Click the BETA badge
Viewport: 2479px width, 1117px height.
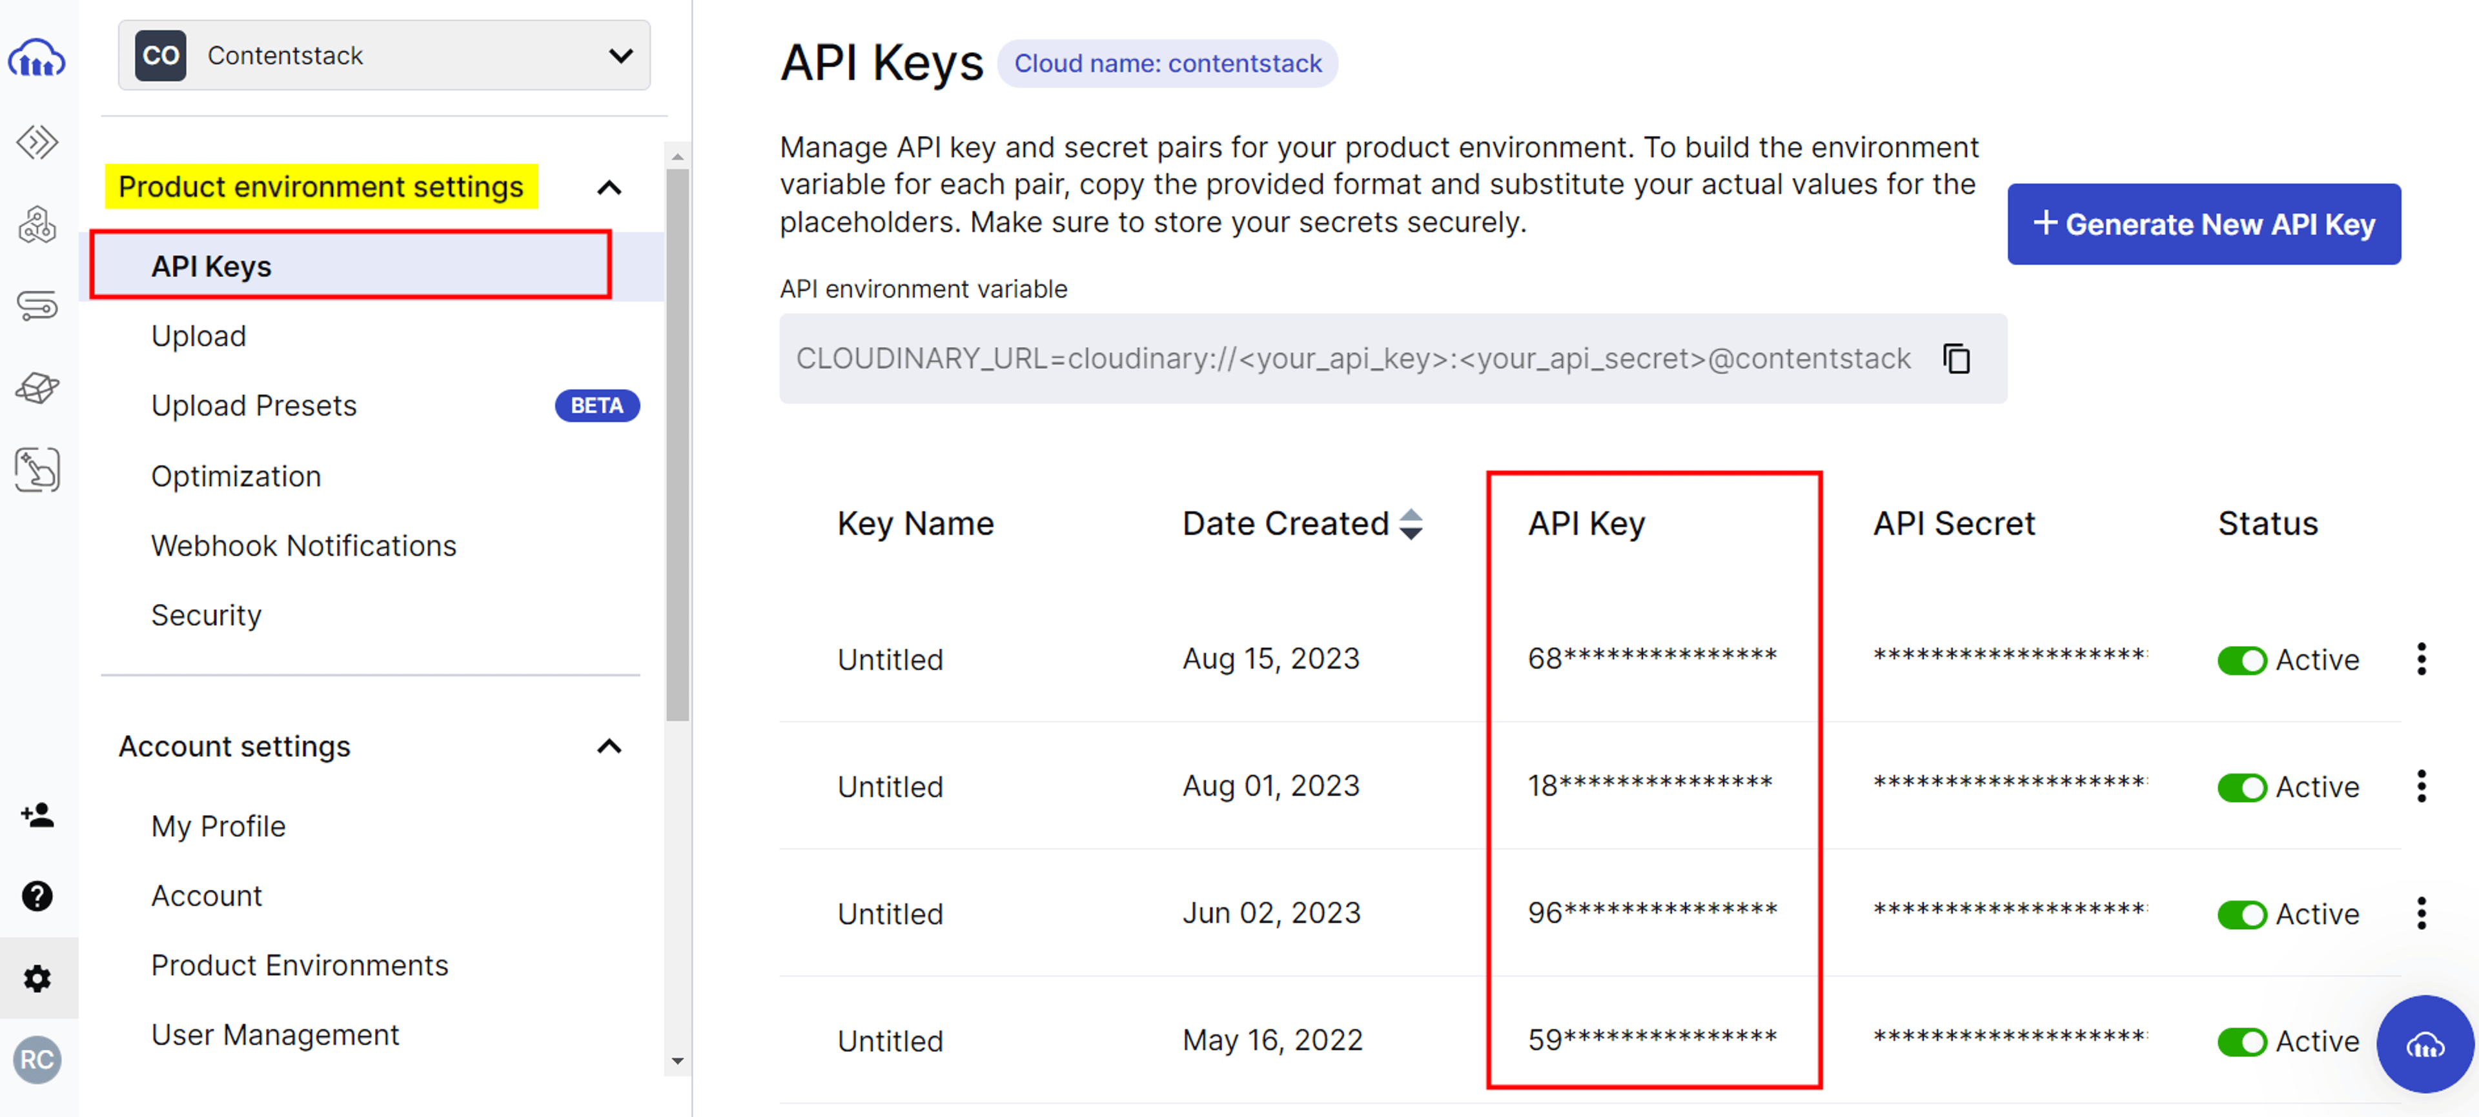click(597, 405)
